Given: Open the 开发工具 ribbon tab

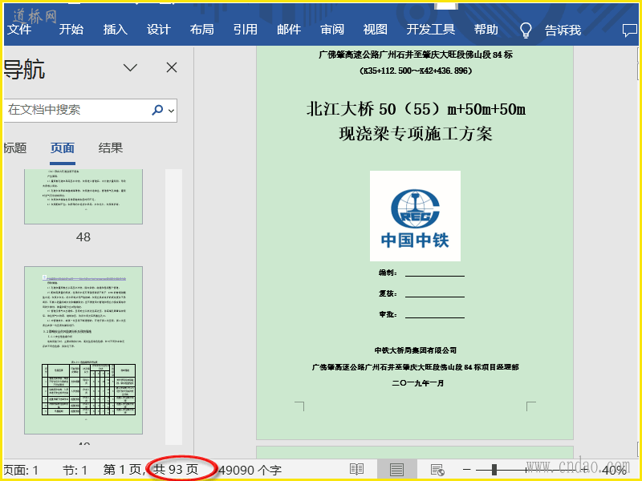Looking at the screenshot, I should pos(431,30).
